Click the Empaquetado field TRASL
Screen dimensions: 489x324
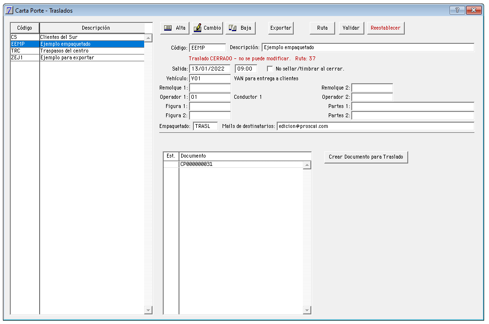coord(206,126)
